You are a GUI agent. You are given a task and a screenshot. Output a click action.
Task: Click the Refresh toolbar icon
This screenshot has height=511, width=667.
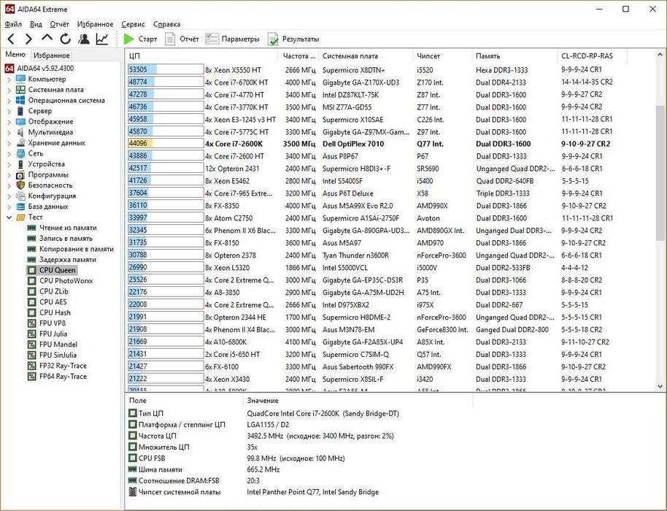coord(65,39)
